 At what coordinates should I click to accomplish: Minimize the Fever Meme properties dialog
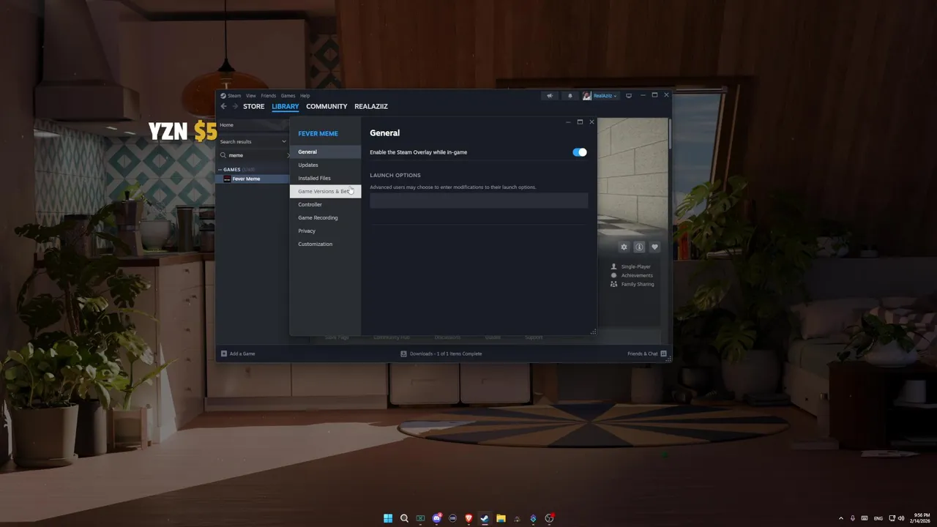(x=568, y=122)
